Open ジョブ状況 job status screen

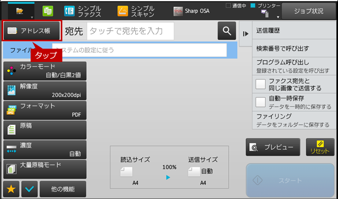pos(308,11)
